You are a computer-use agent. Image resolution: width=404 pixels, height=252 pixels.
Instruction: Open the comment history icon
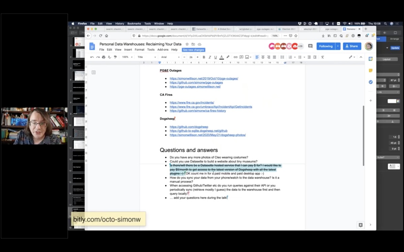pos(310,46)
